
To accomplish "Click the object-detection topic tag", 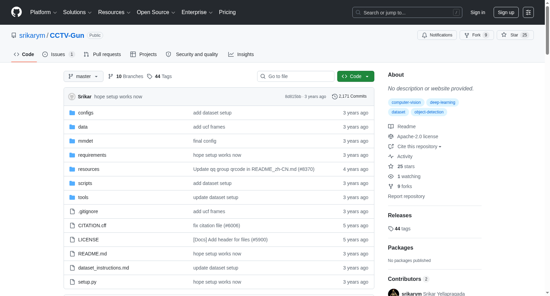I will click(429, 112).
